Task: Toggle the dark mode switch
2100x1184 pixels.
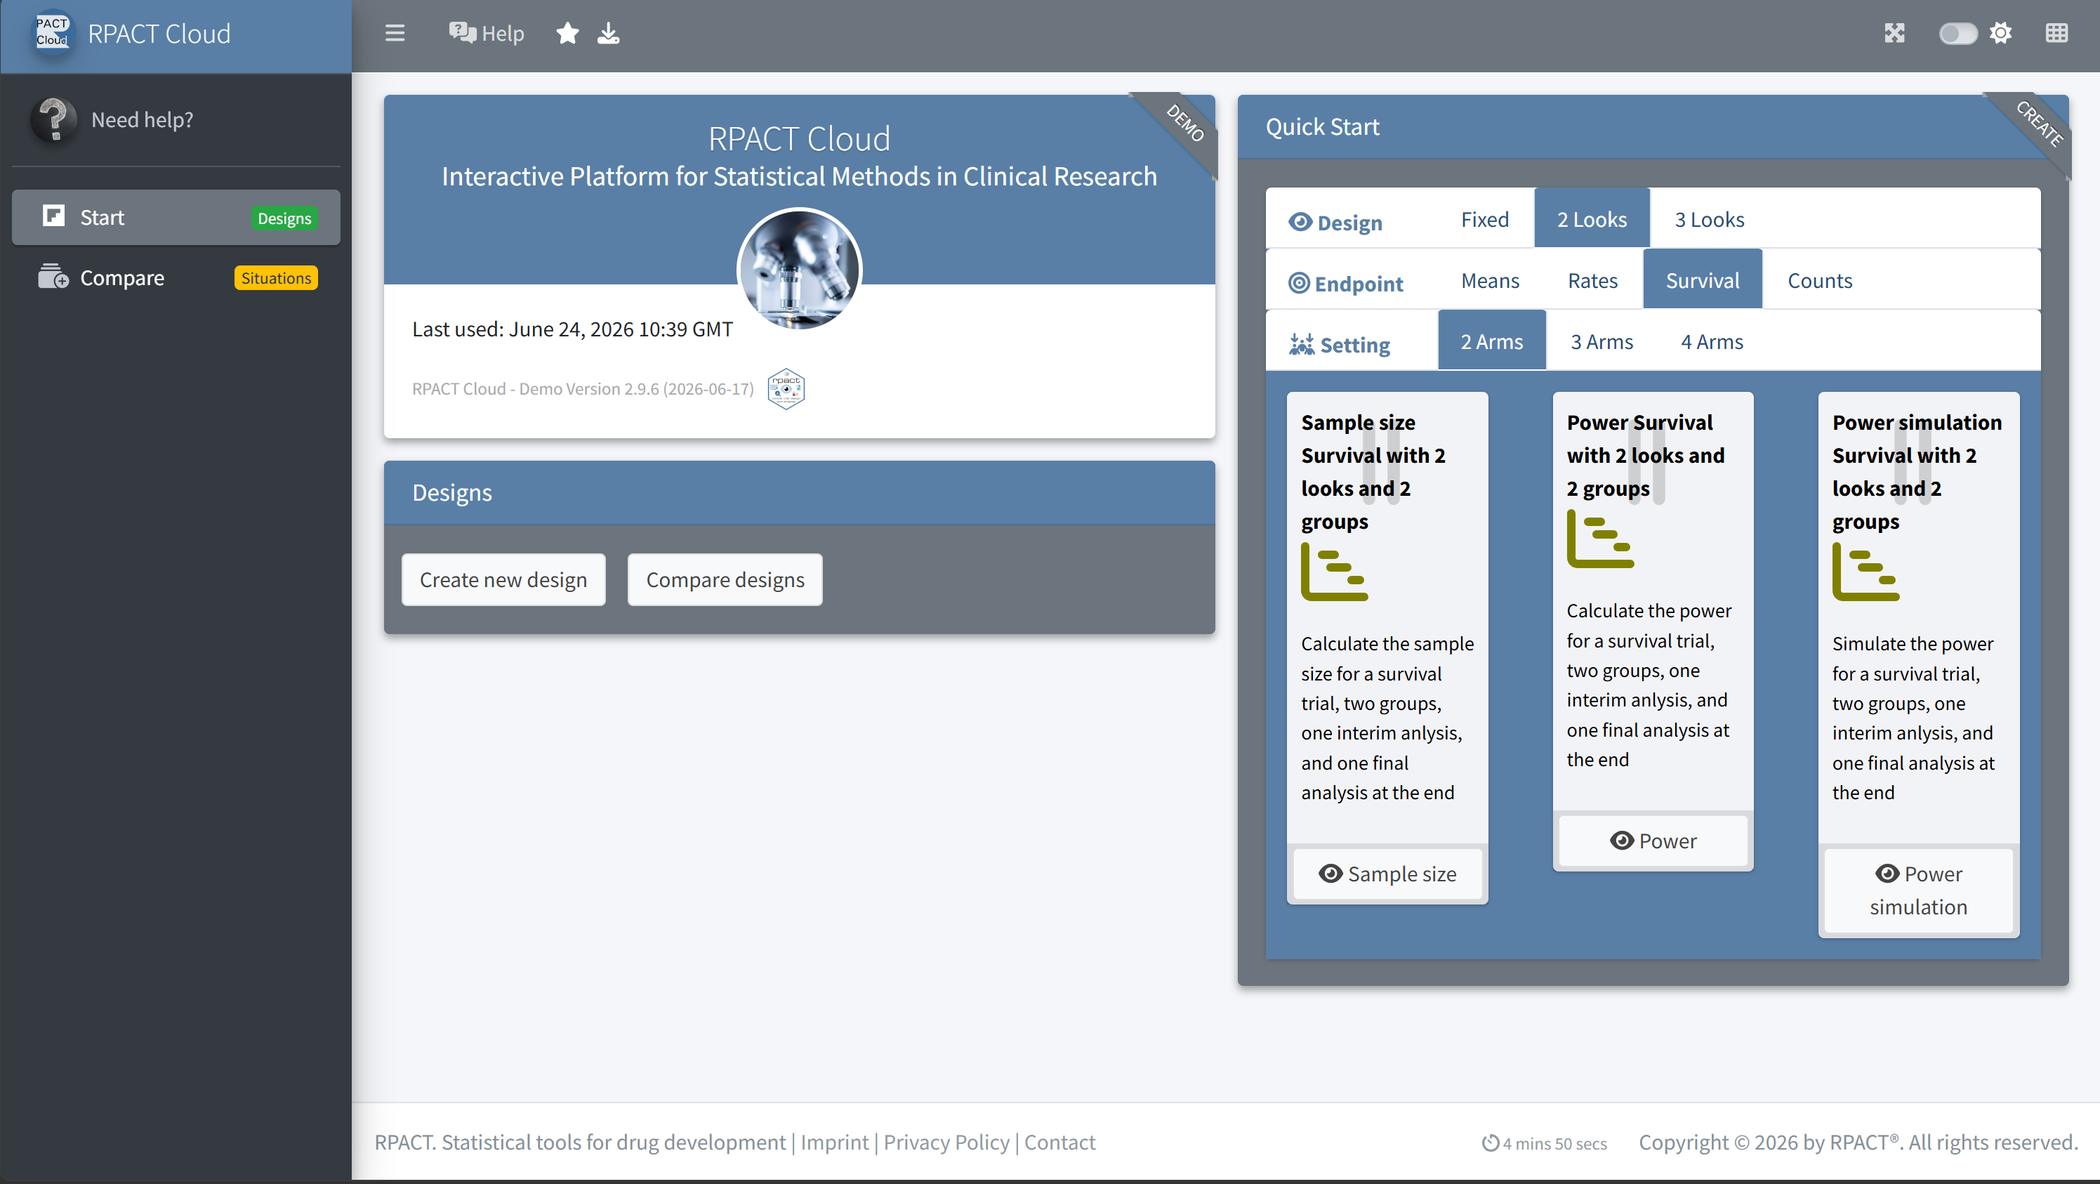Action: tap(1957, 34)
